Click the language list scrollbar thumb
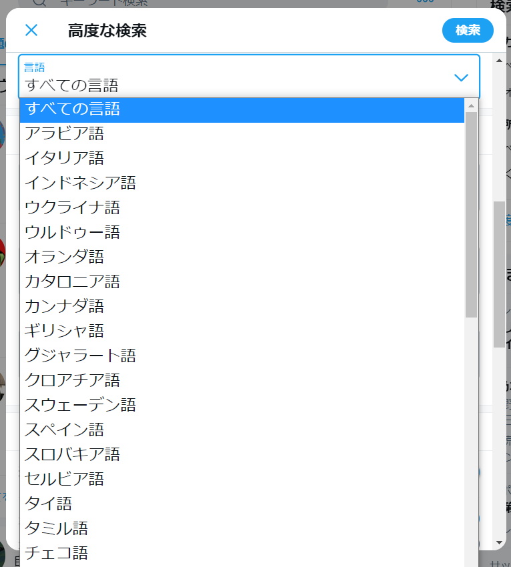Screen dimensions: 511x567 (471, 213)
